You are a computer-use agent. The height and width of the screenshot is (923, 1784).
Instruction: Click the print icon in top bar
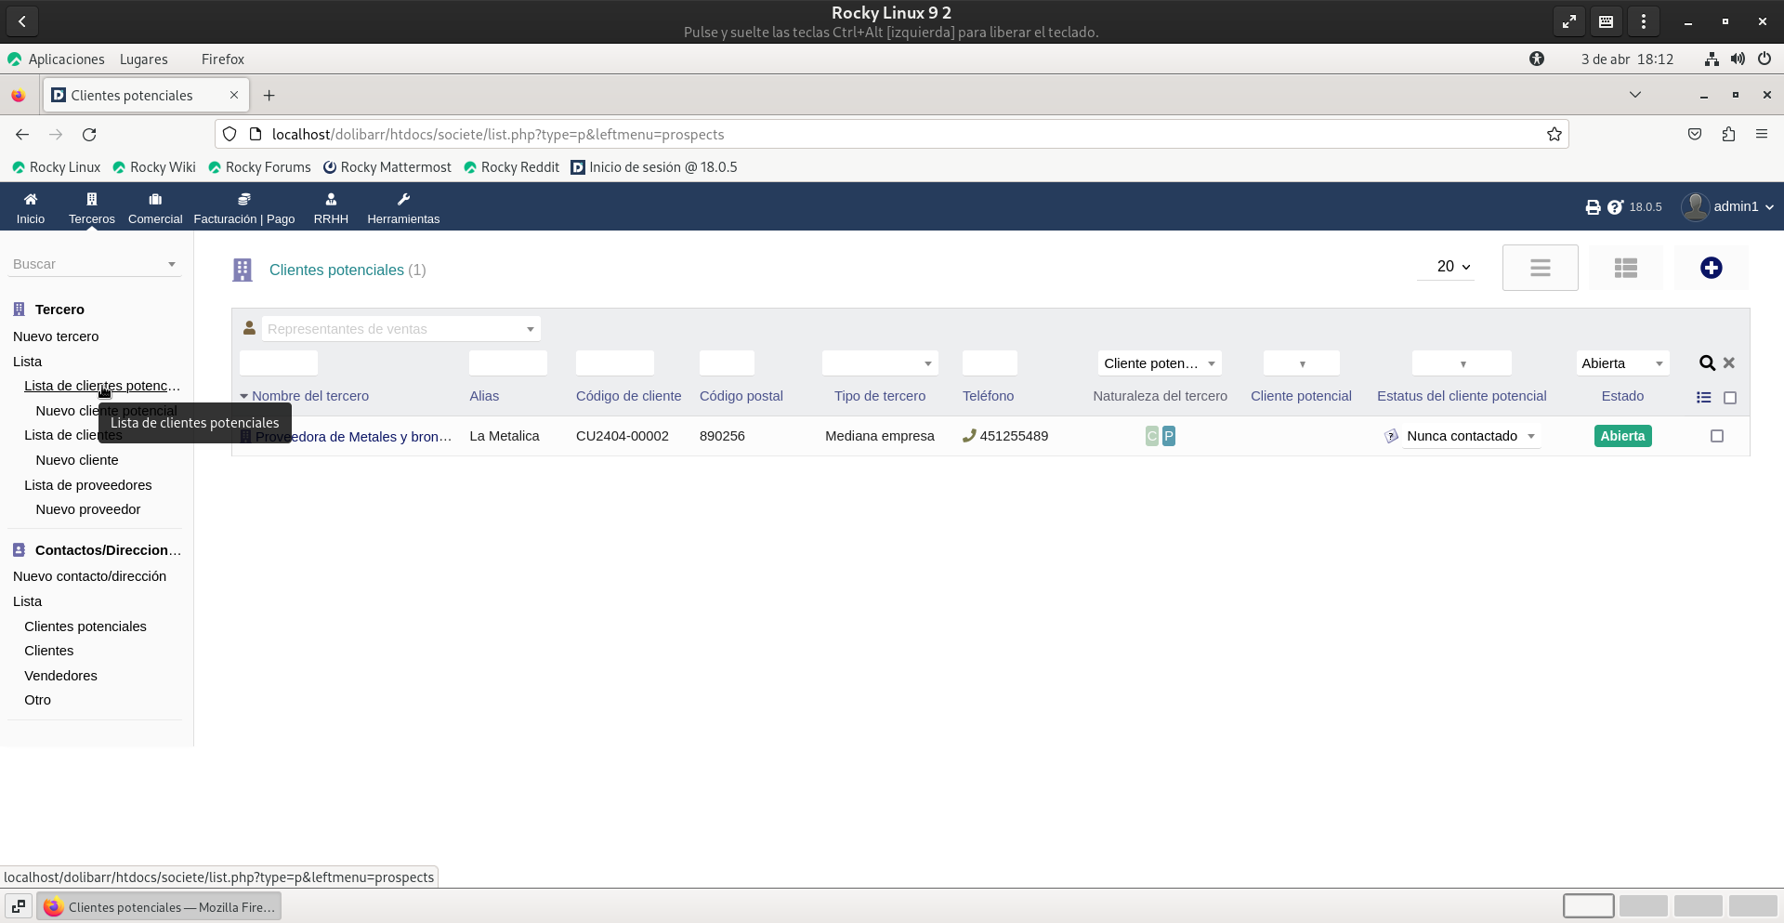(1593, 207)
